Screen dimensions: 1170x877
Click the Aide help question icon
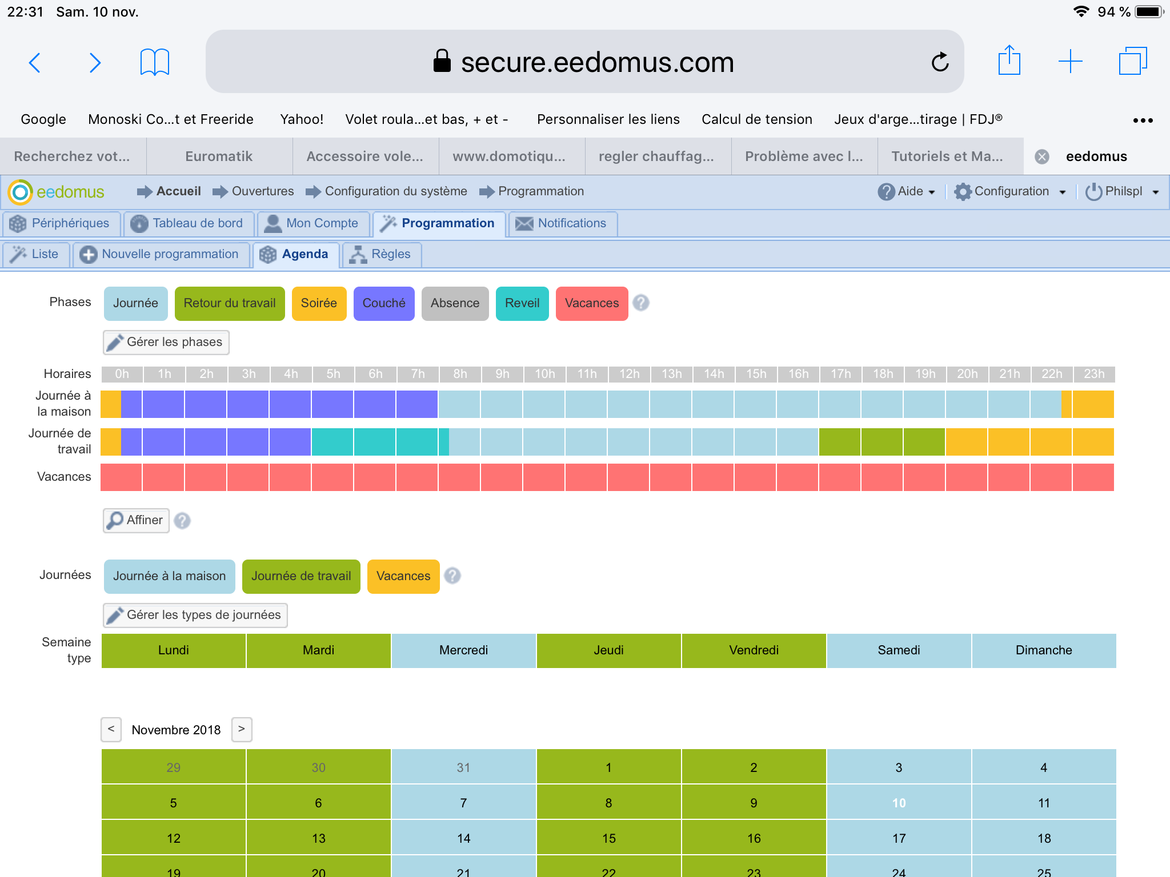pos(886,192)
